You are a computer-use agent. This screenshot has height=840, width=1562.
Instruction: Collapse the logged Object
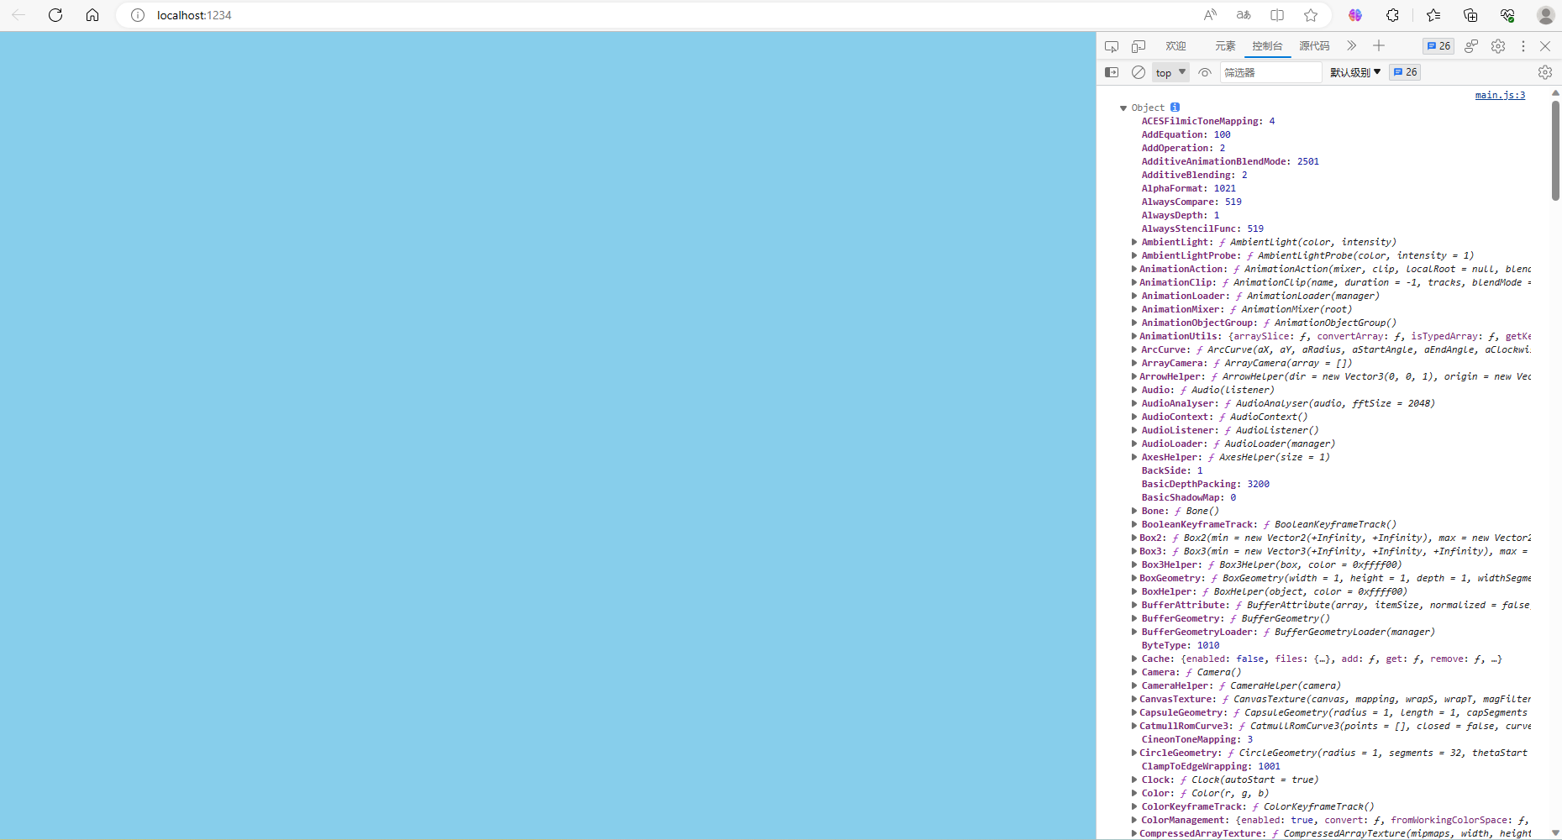point(1123,108)
